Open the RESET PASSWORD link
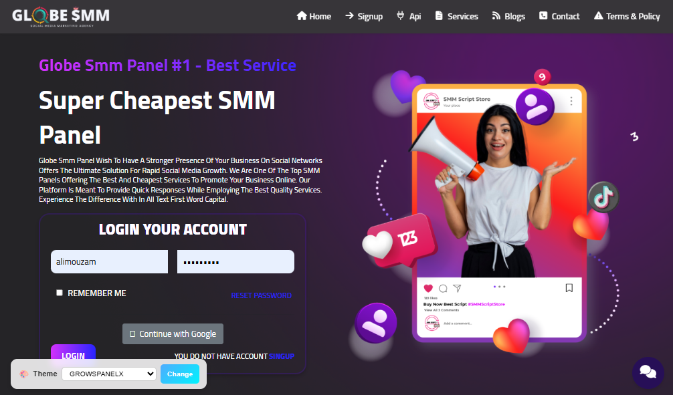This screenshot has width=673, height=395. tap(261, 295)
